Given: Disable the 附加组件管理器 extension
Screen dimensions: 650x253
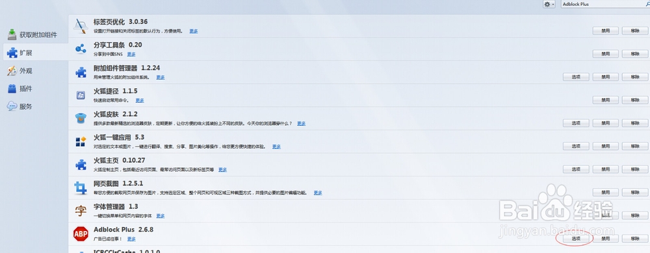Looking at the screenshot, I should 606,77.
